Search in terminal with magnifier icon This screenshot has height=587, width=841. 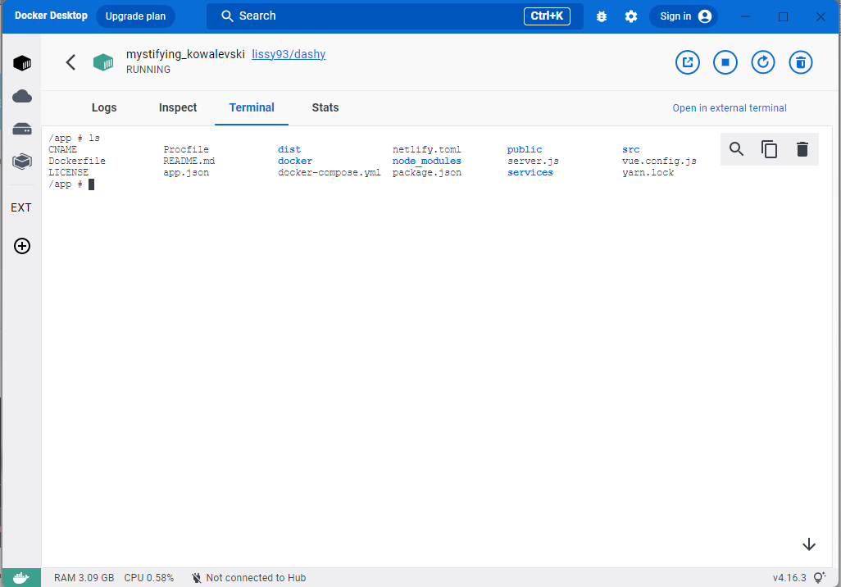pyautogui.click(x=736, y=149)
